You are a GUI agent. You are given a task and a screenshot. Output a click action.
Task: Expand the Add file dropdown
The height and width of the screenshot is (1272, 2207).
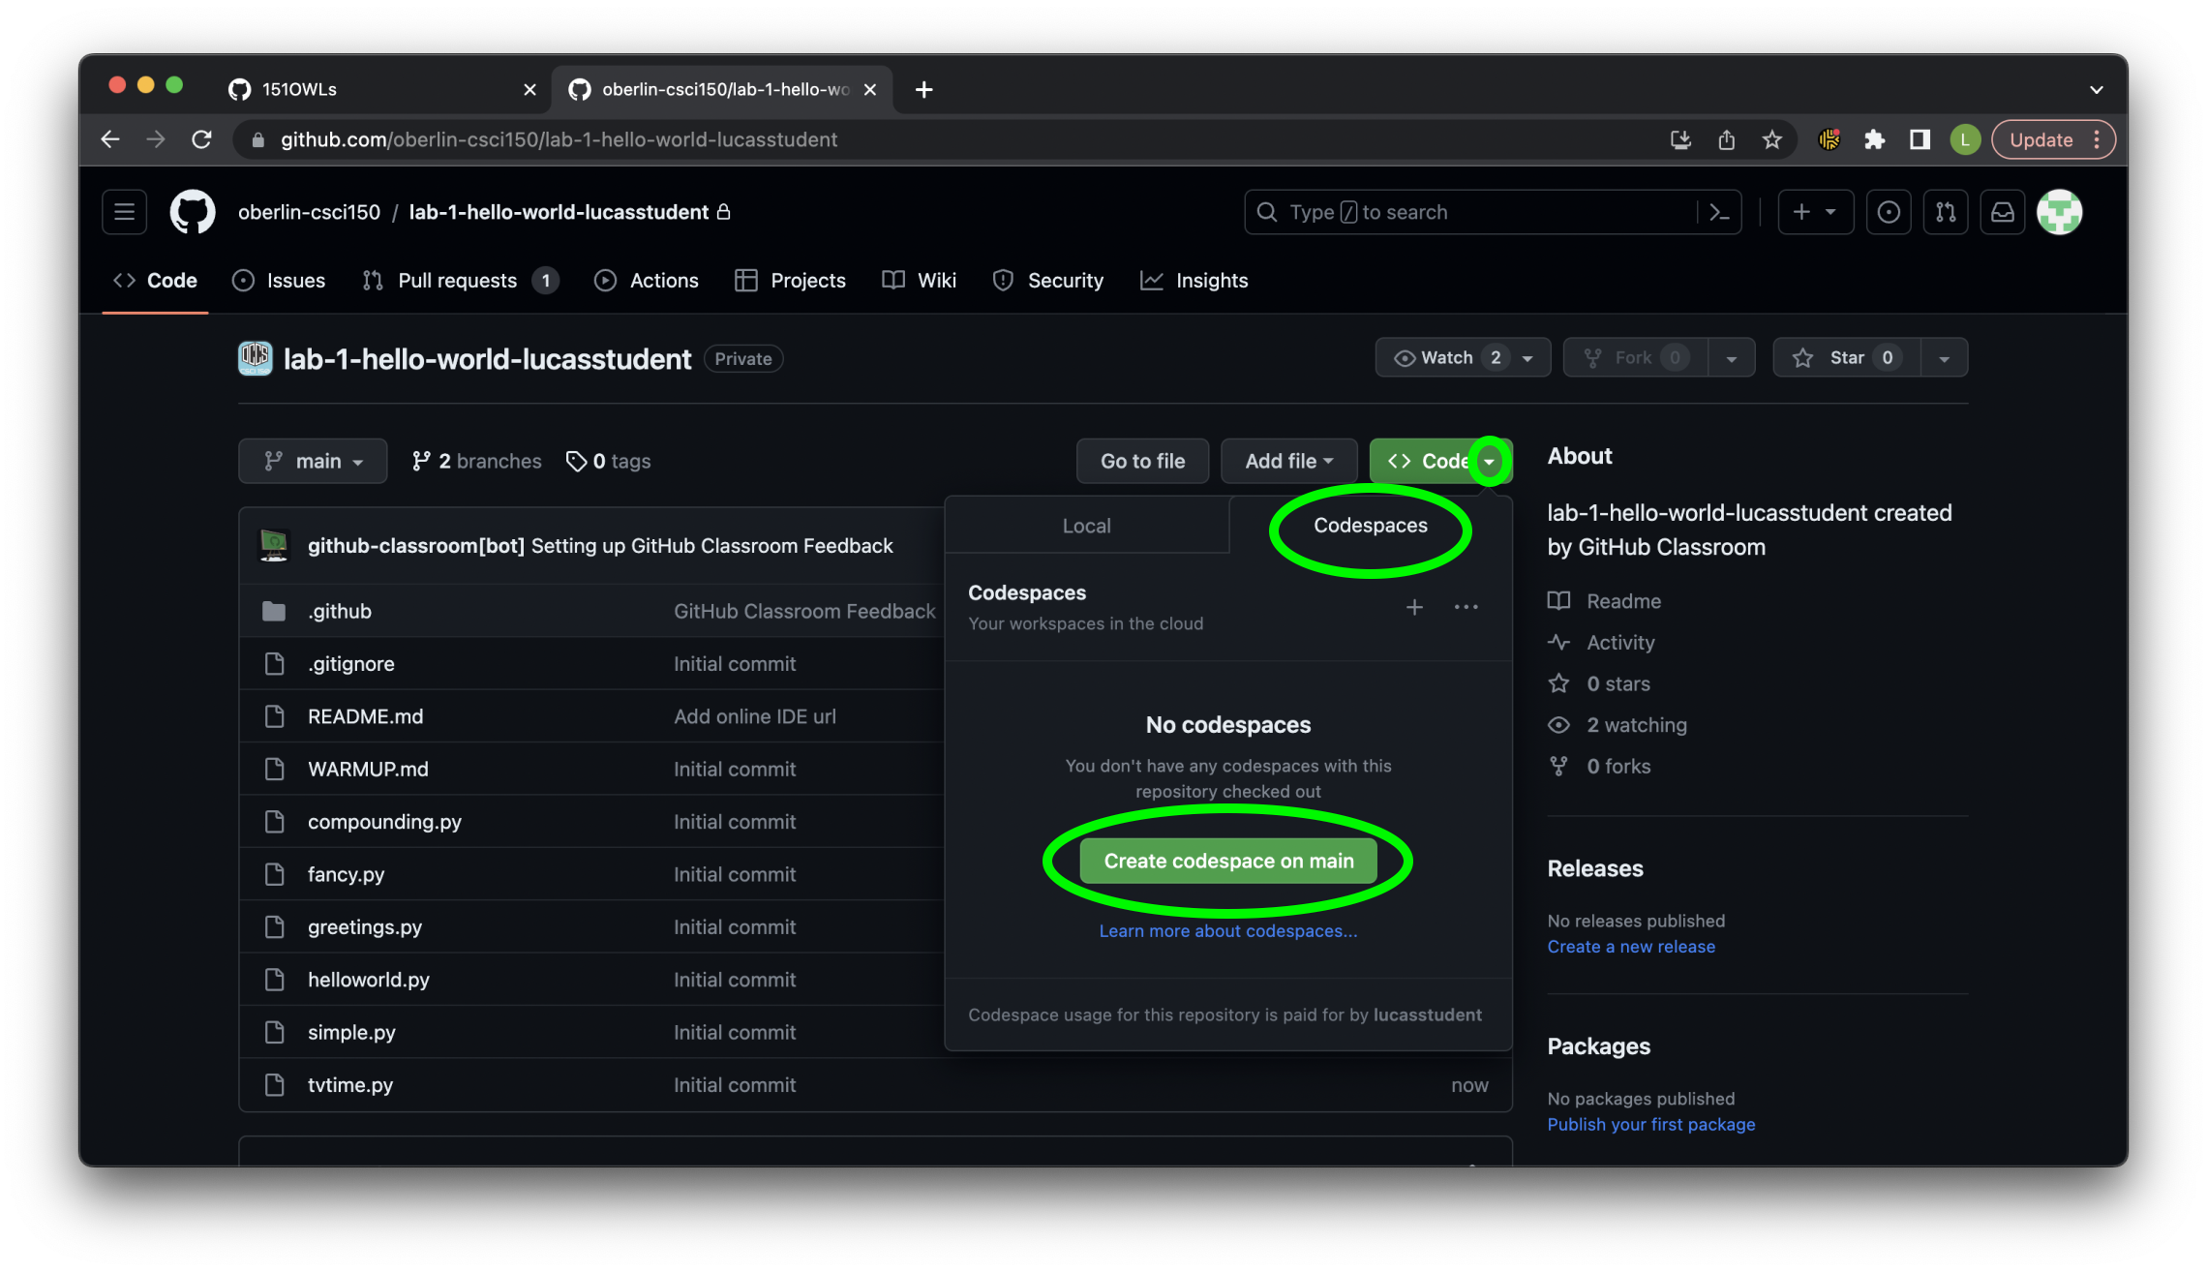[1288, 461]
